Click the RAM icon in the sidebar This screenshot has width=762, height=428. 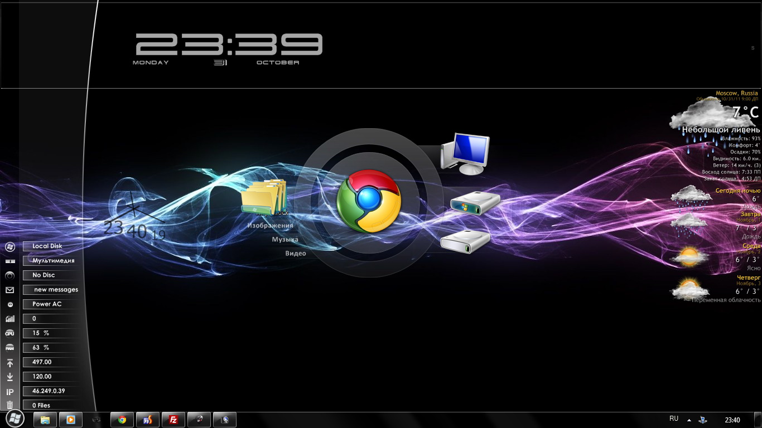pyautogui.click(x=9, y=348)
